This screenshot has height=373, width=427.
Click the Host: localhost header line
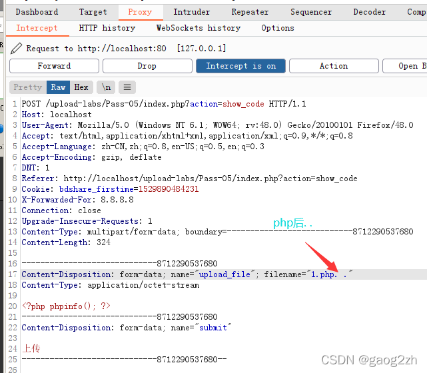pyautogui.click(x=57, y=115)
